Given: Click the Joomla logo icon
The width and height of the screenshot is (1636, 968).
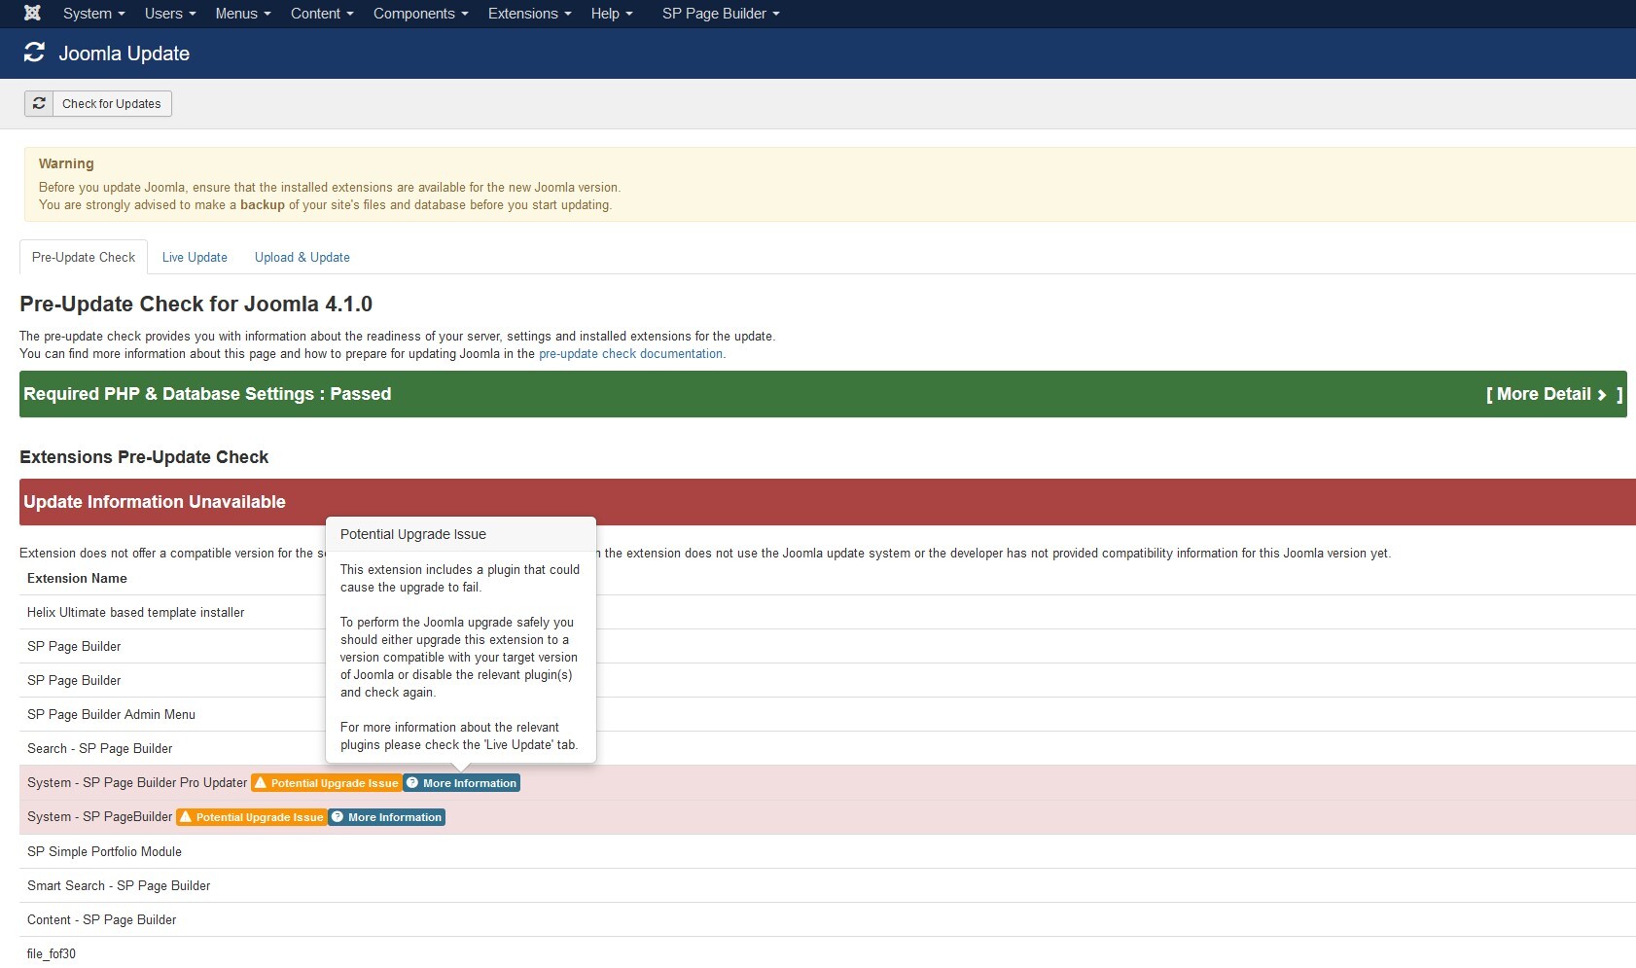Looking at the screenshot, I should click(x=32, y=14).
